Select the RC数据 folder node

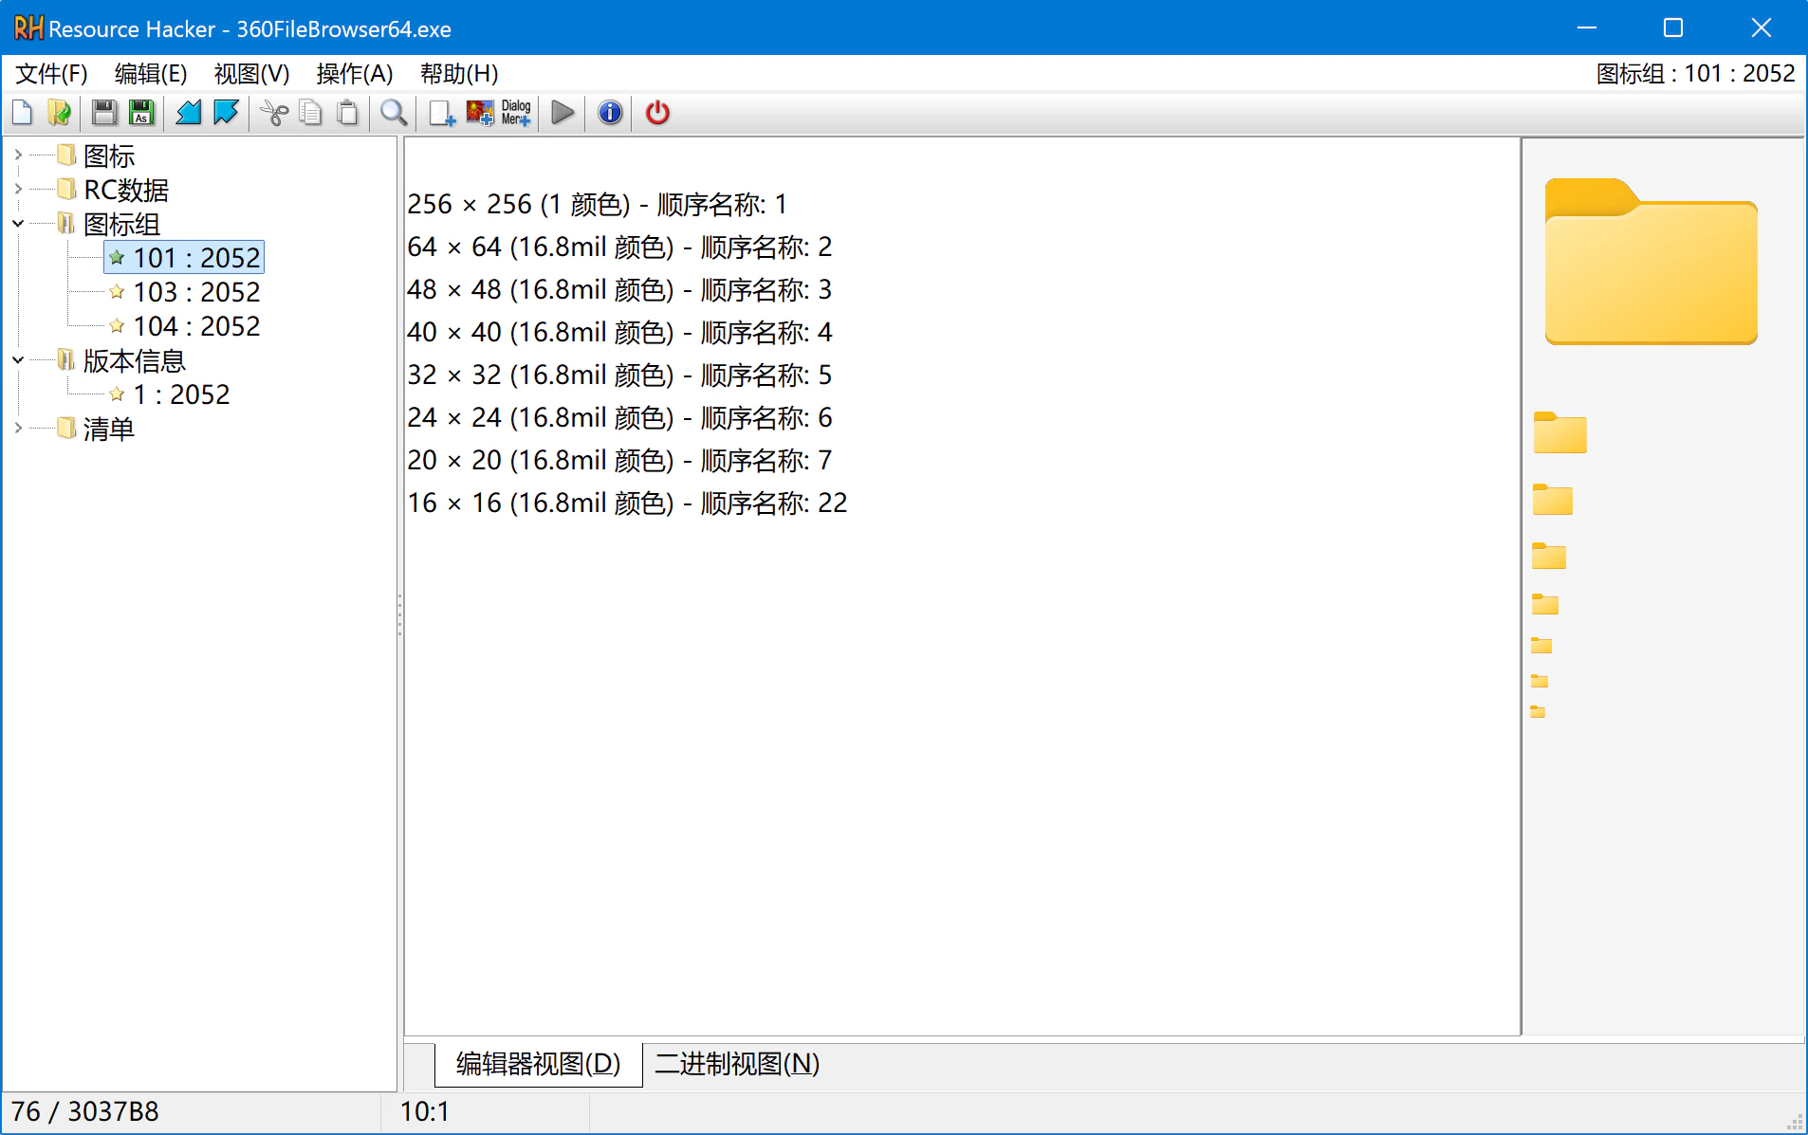coord(126,190)
